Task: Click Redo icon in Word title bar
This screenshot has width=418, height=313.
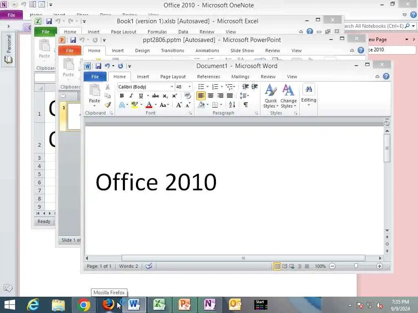Action: 120,66
